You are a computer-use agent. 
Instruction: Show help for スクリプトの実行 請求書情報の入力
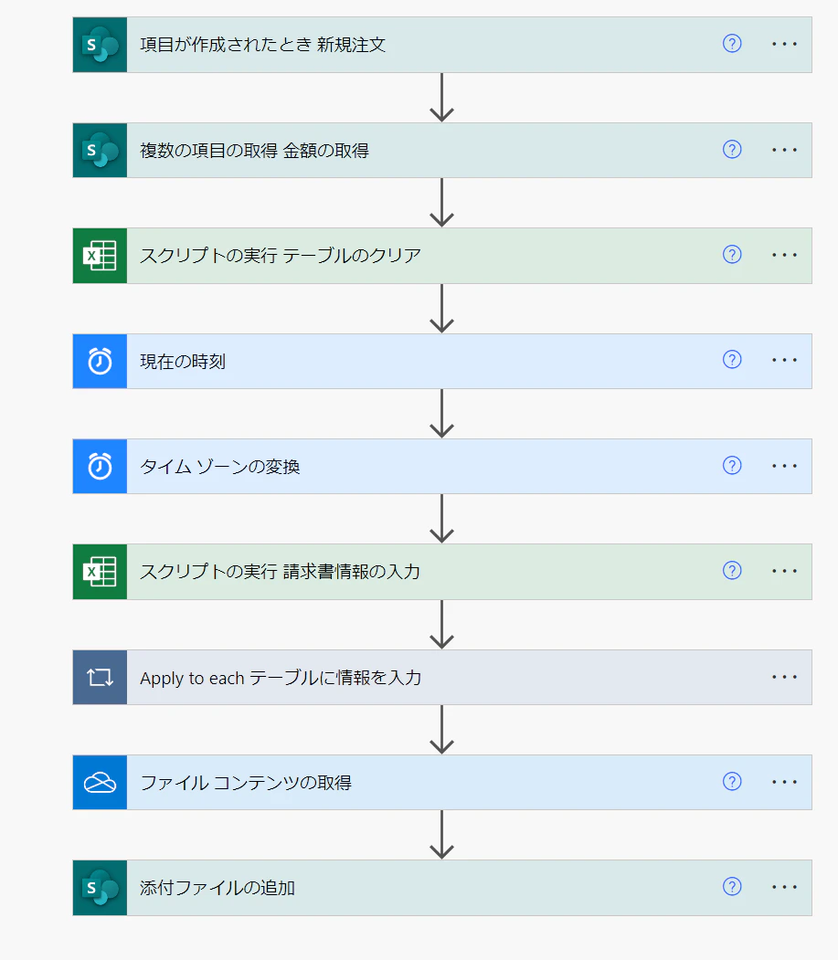coord(732,571)
